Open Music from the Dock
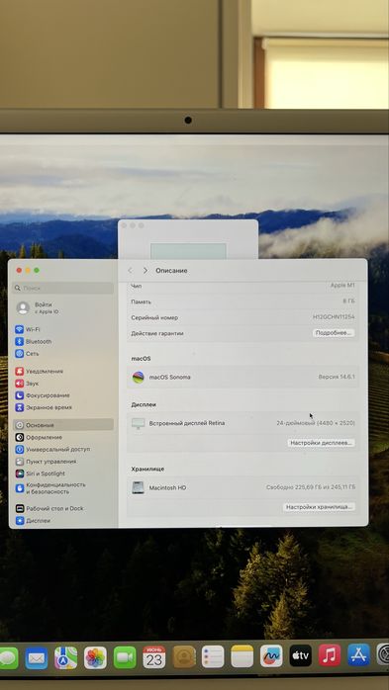The height and width of the screenshot is (690, 389). [x=330, y=655]
